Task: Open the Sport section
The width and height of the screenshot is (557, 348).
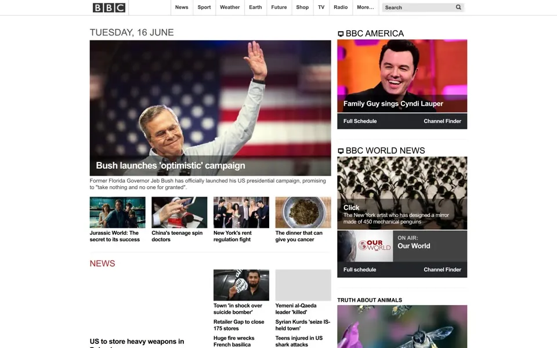Action: pos(204,7)
